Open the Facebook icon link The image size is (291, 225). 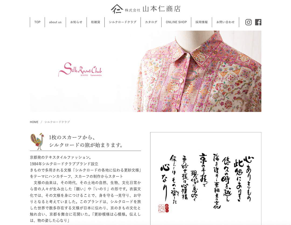258,22
